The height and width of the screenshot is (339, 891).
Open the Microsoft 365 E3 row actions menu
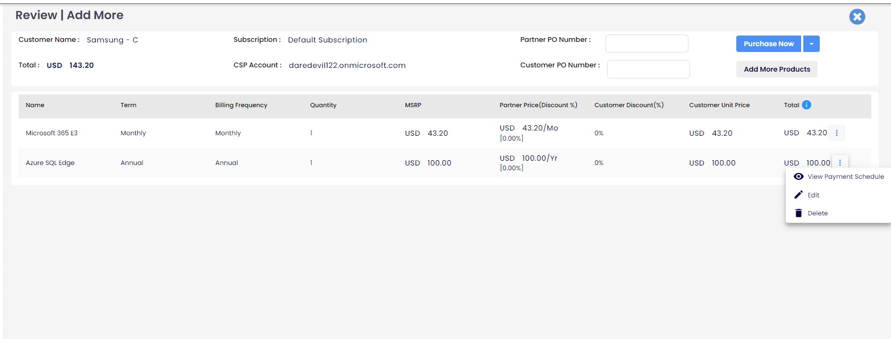coord(837,133)
